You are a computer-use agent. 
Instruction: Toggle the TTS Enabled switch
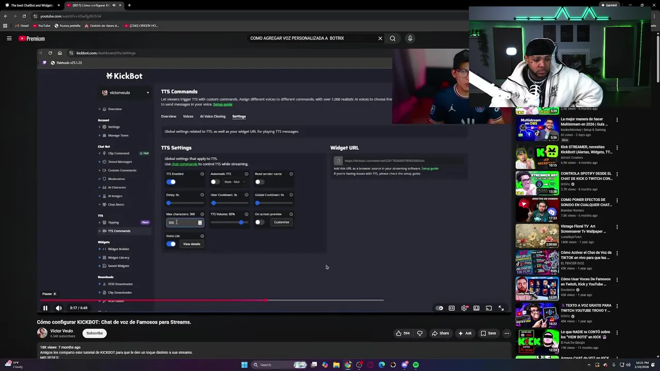[171, 182]
